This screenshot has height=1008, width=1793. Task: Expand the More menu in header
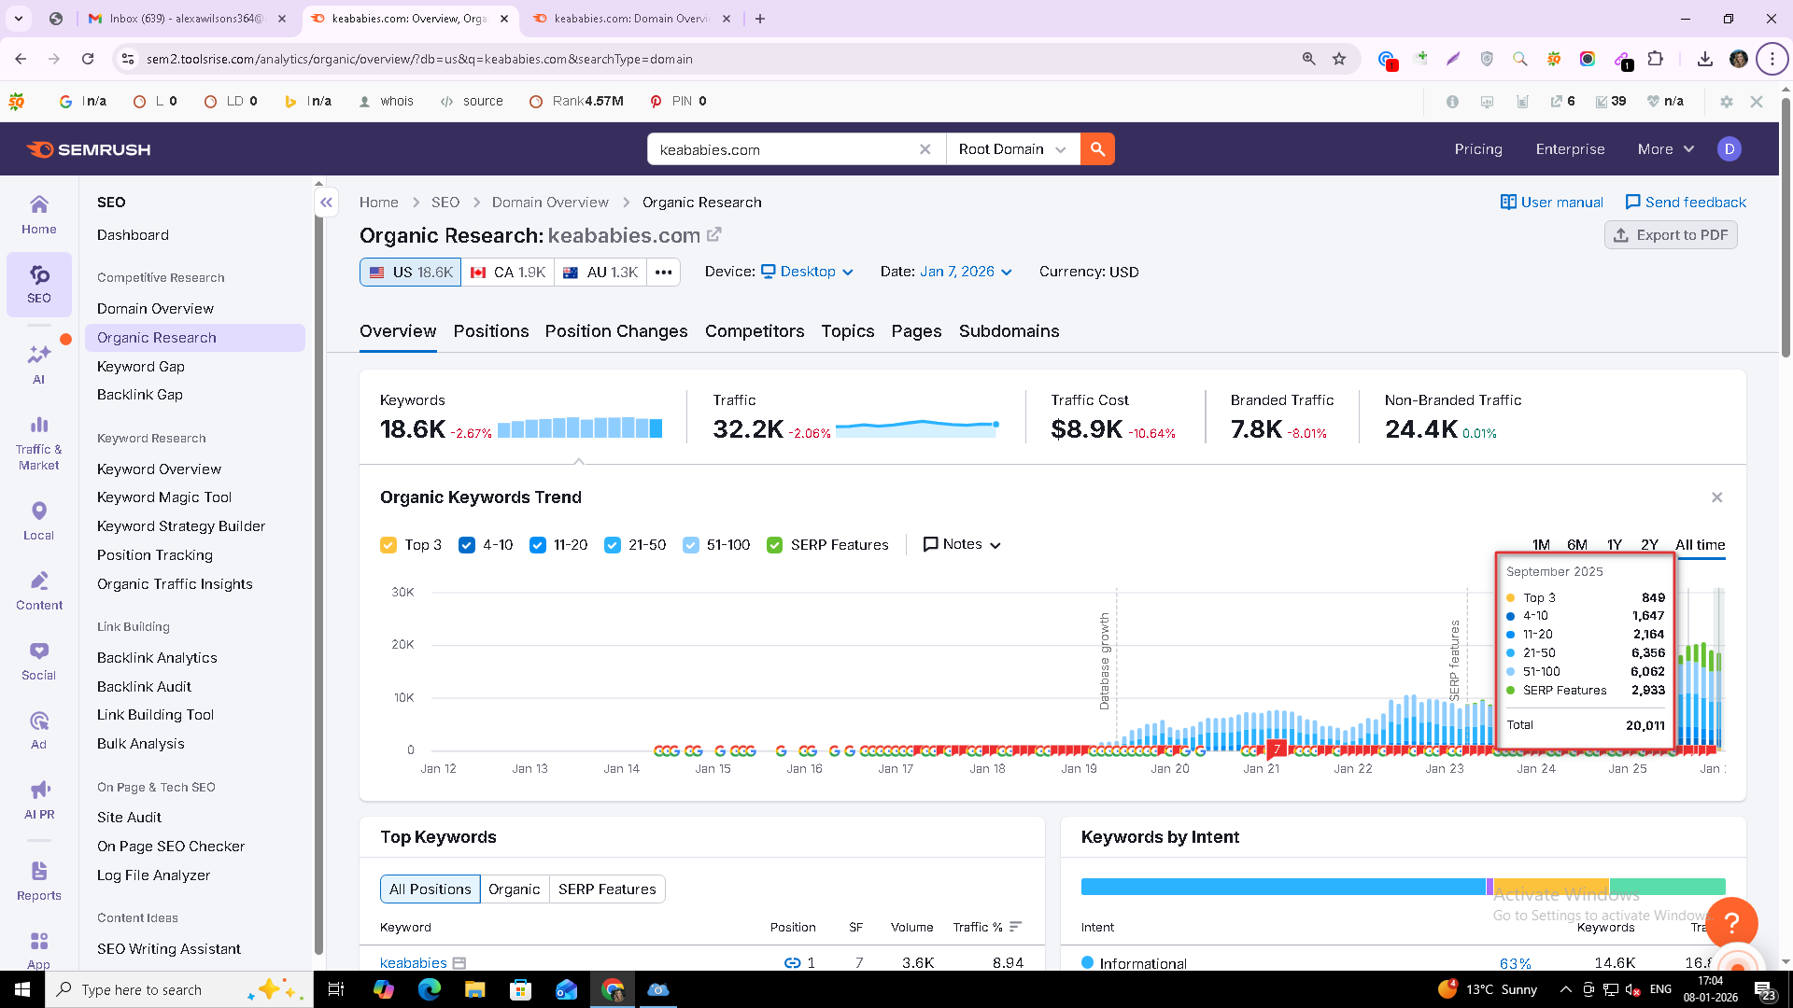[1665, 149]
